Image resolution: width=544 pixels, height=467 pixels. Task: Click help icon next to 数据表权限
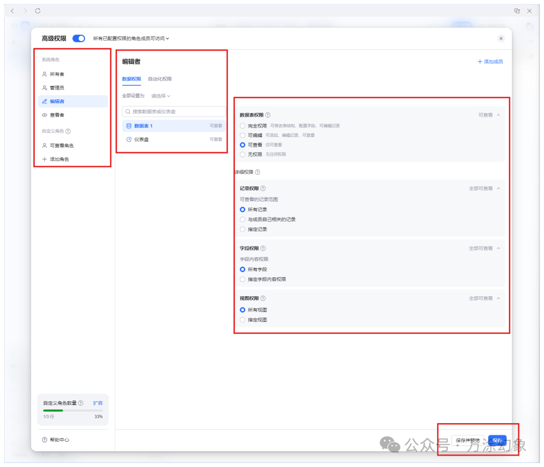click(x=268, y=115)
